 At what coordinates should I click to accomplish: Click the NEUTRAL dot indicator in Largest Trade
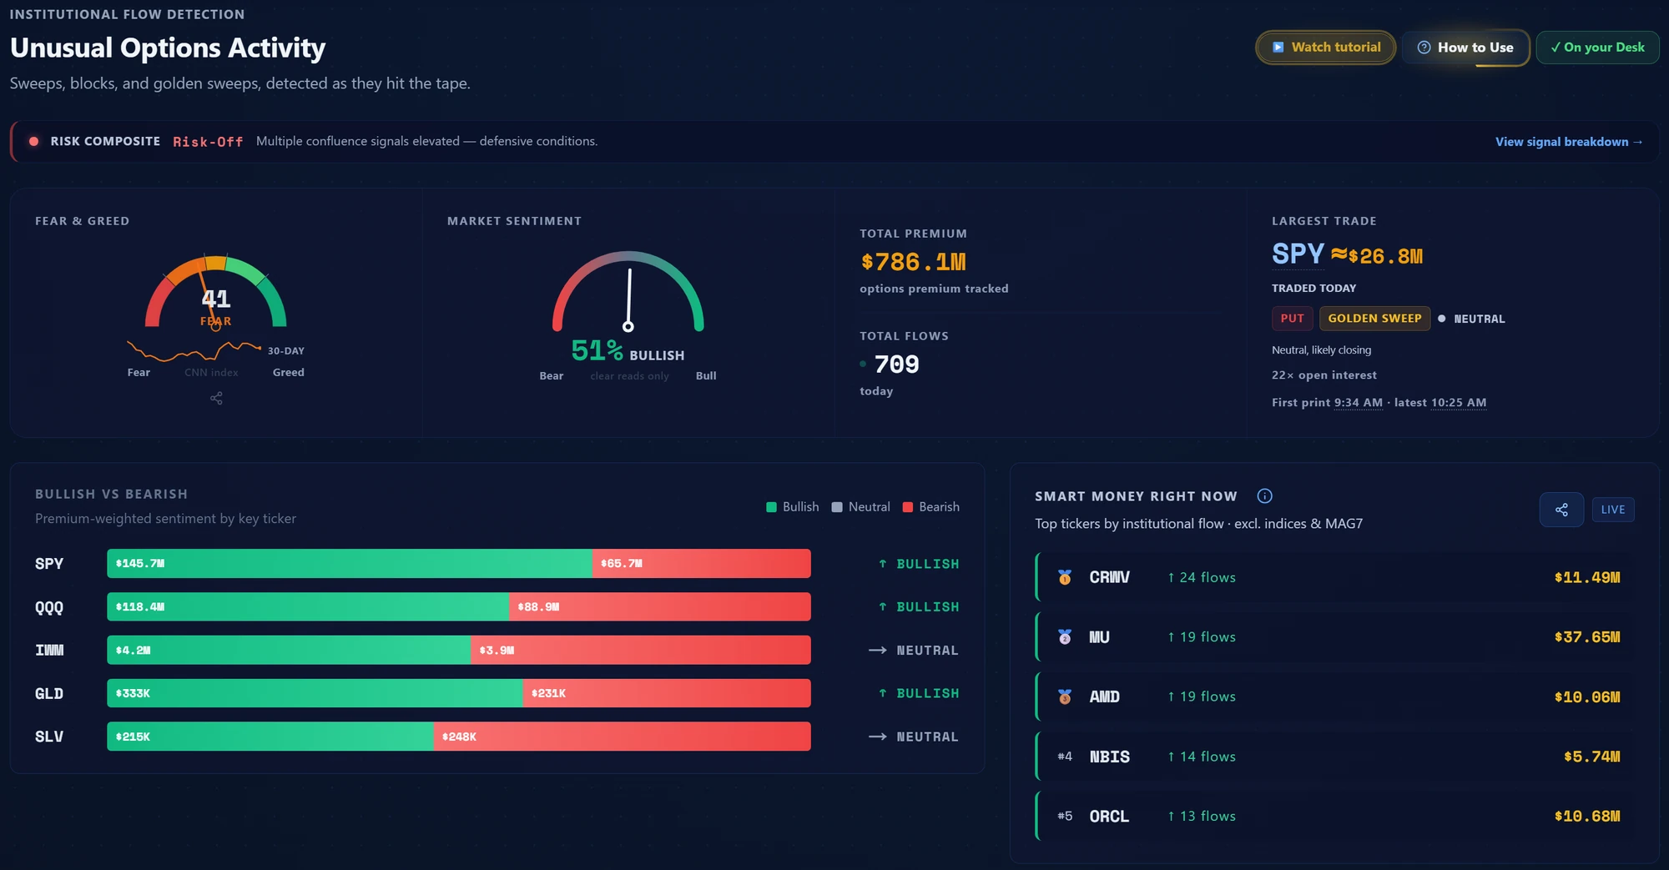coord(1441,319)
